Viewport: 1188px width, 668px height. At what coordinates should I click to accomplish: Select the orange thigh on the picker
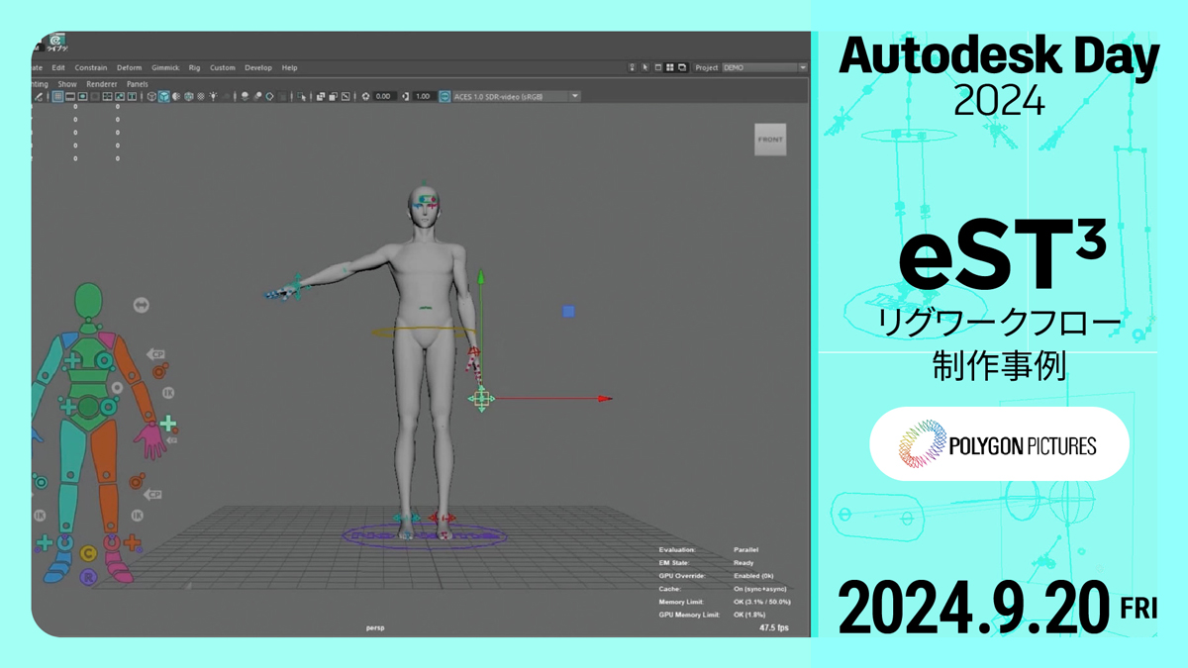tap(105, 450)
